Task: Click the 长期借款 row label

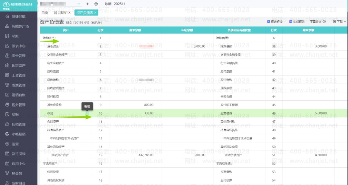Action: [226, 172]
